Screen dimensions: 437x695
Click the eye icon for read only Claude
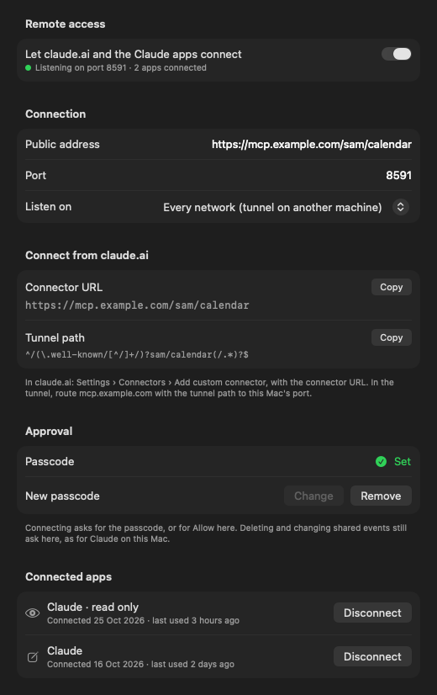click(x=32, y=613)
